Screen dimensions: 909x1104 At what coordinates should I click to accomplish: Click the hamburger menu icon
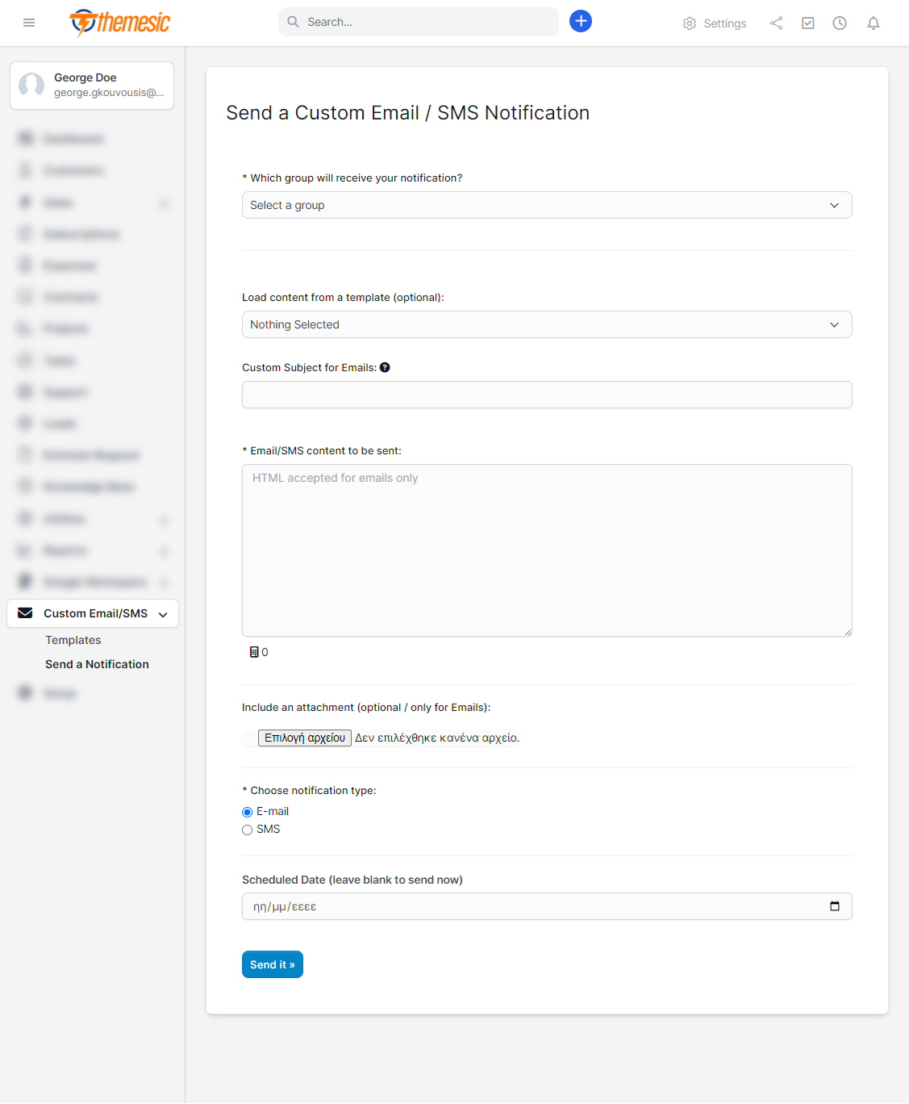tap(29, 23)
